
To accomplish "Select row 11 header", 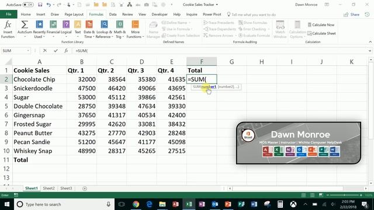I will 6,160.
